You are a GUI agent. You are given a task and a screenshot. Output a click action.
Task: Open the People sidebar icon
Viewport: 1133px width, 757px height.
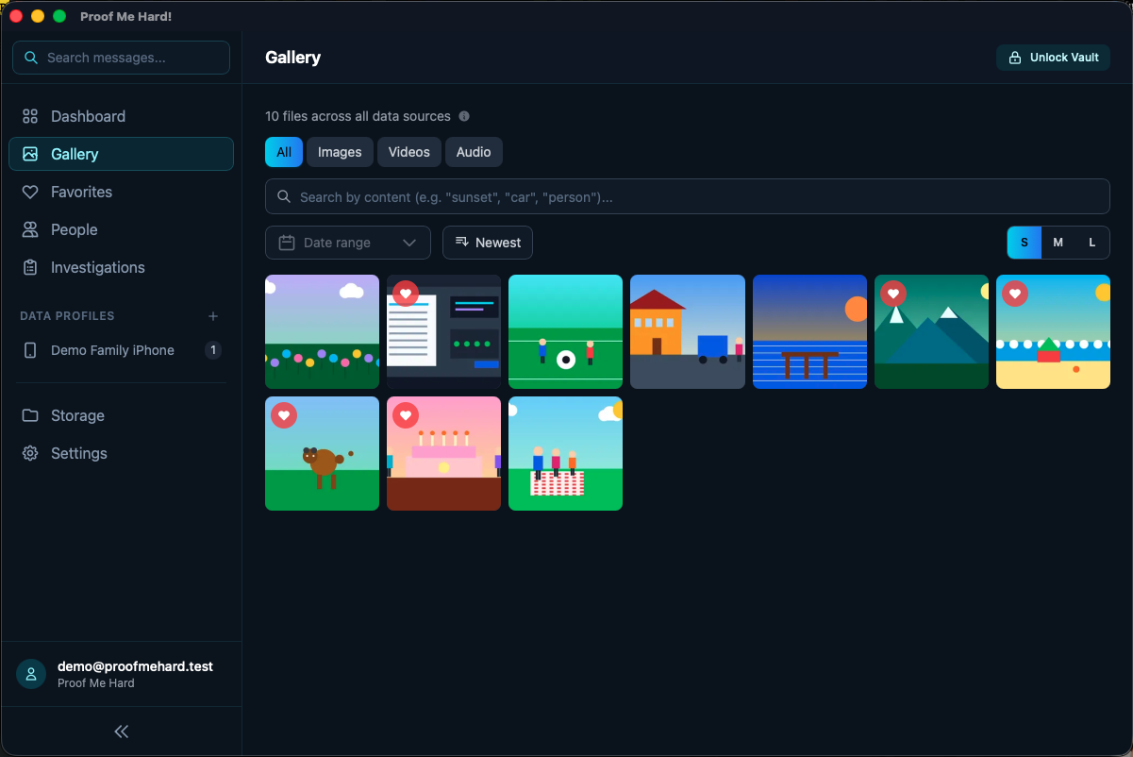tap(30, 229)
